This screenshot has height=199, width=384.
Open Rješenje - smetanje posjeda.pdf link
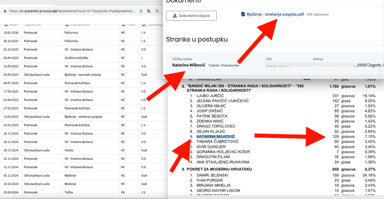[x=275, y=14]
